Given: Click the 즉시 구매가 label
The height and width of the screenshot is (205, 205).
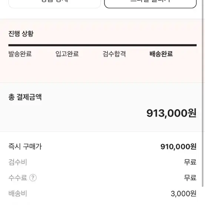Looking at the screenshot, I should [25, 146].
